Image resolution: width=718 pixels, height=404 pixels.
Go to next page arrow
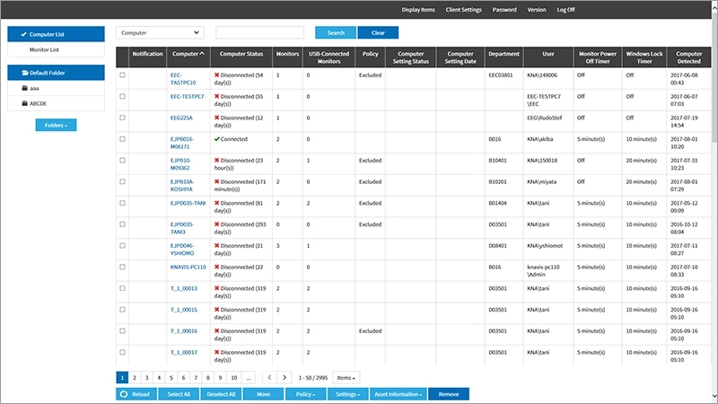point(285,377)
